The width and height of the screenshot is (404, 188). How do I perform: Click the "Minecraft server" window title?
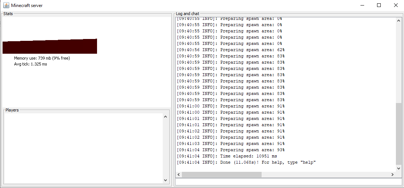pyautogui.click(x=27, y=6)
